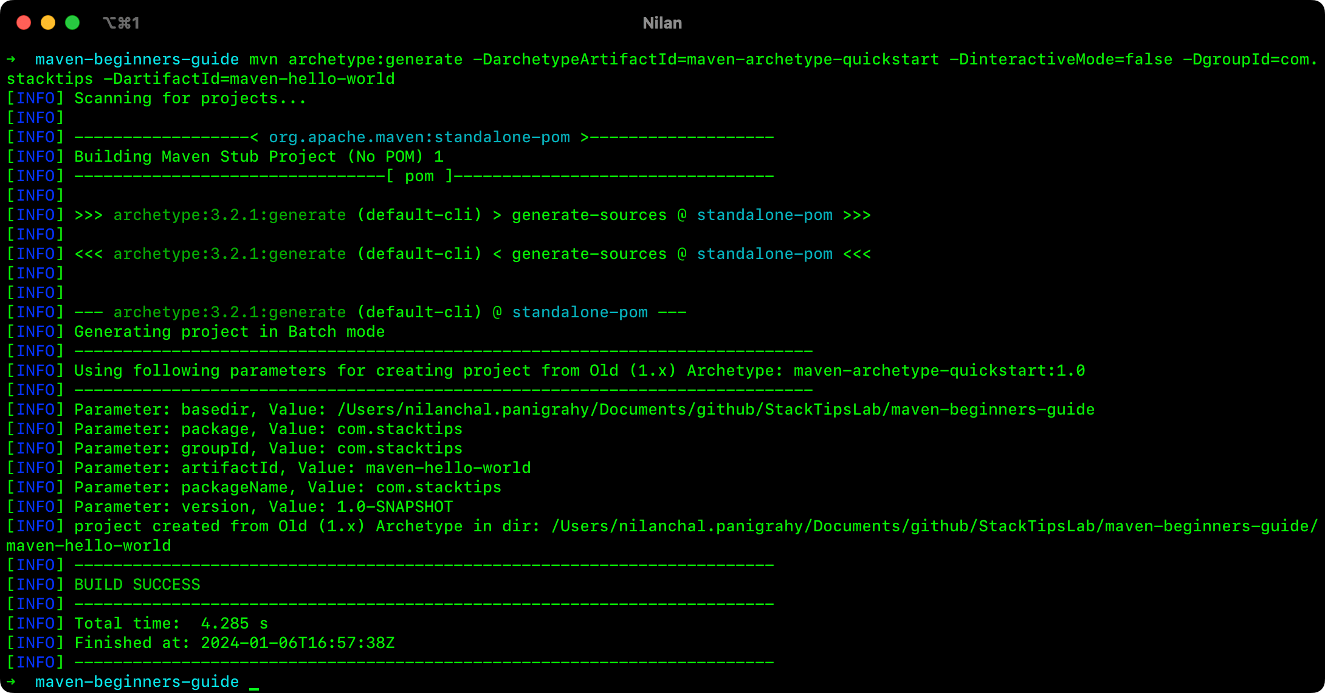Click the version Value 1.0-SNAPSHOT text
The image size is (1325, 693).
pyautogui.click(x=395, y=506)
